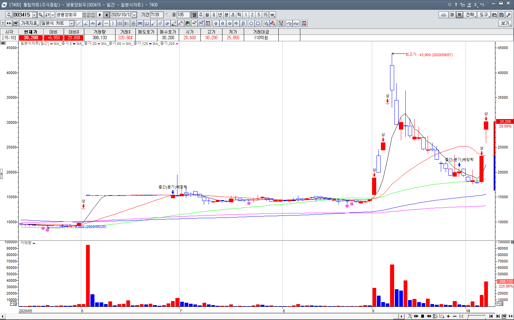This screenshot has height=320, width=514.
Task: Select the vertical line drawing tool
Action: click(113, 23)
